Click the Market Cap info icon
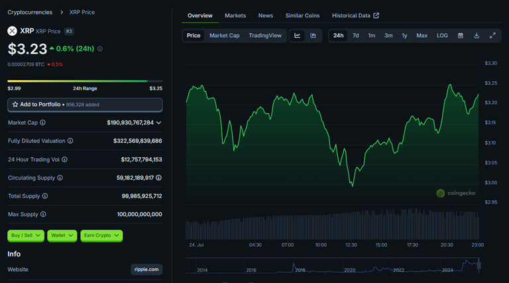The height and width of the screenshot is (283, 509). pos(43,123)
